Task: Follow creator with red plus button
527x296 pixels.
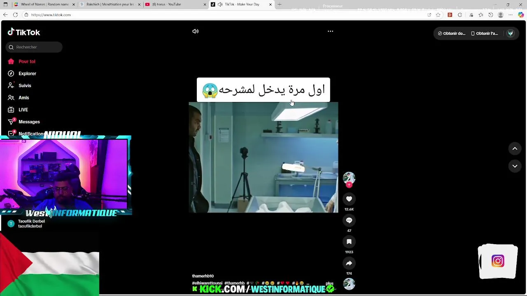Action: point(349,185)
